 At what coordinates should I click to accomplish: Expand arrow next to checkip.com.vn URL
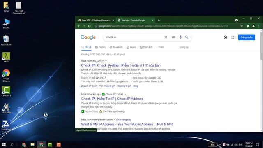click(x=106, y=61)
